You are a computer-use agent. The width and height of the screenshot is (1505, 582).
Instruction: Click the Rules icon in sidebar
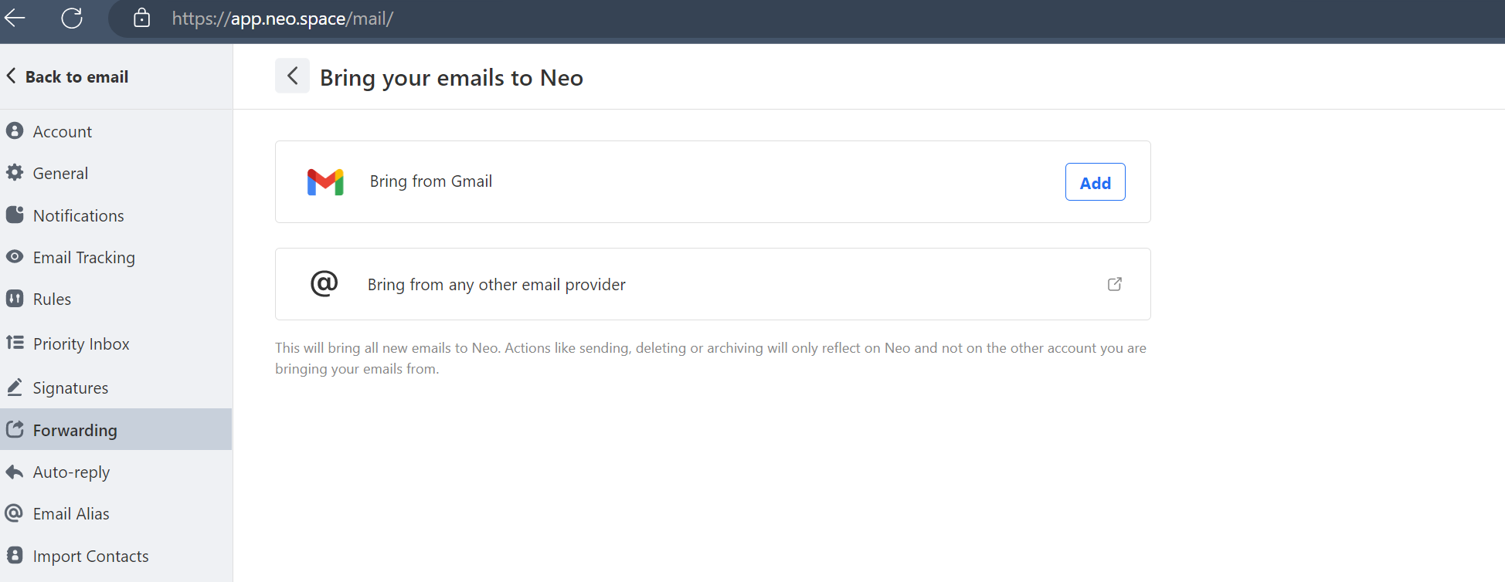(x=15, y=298)
